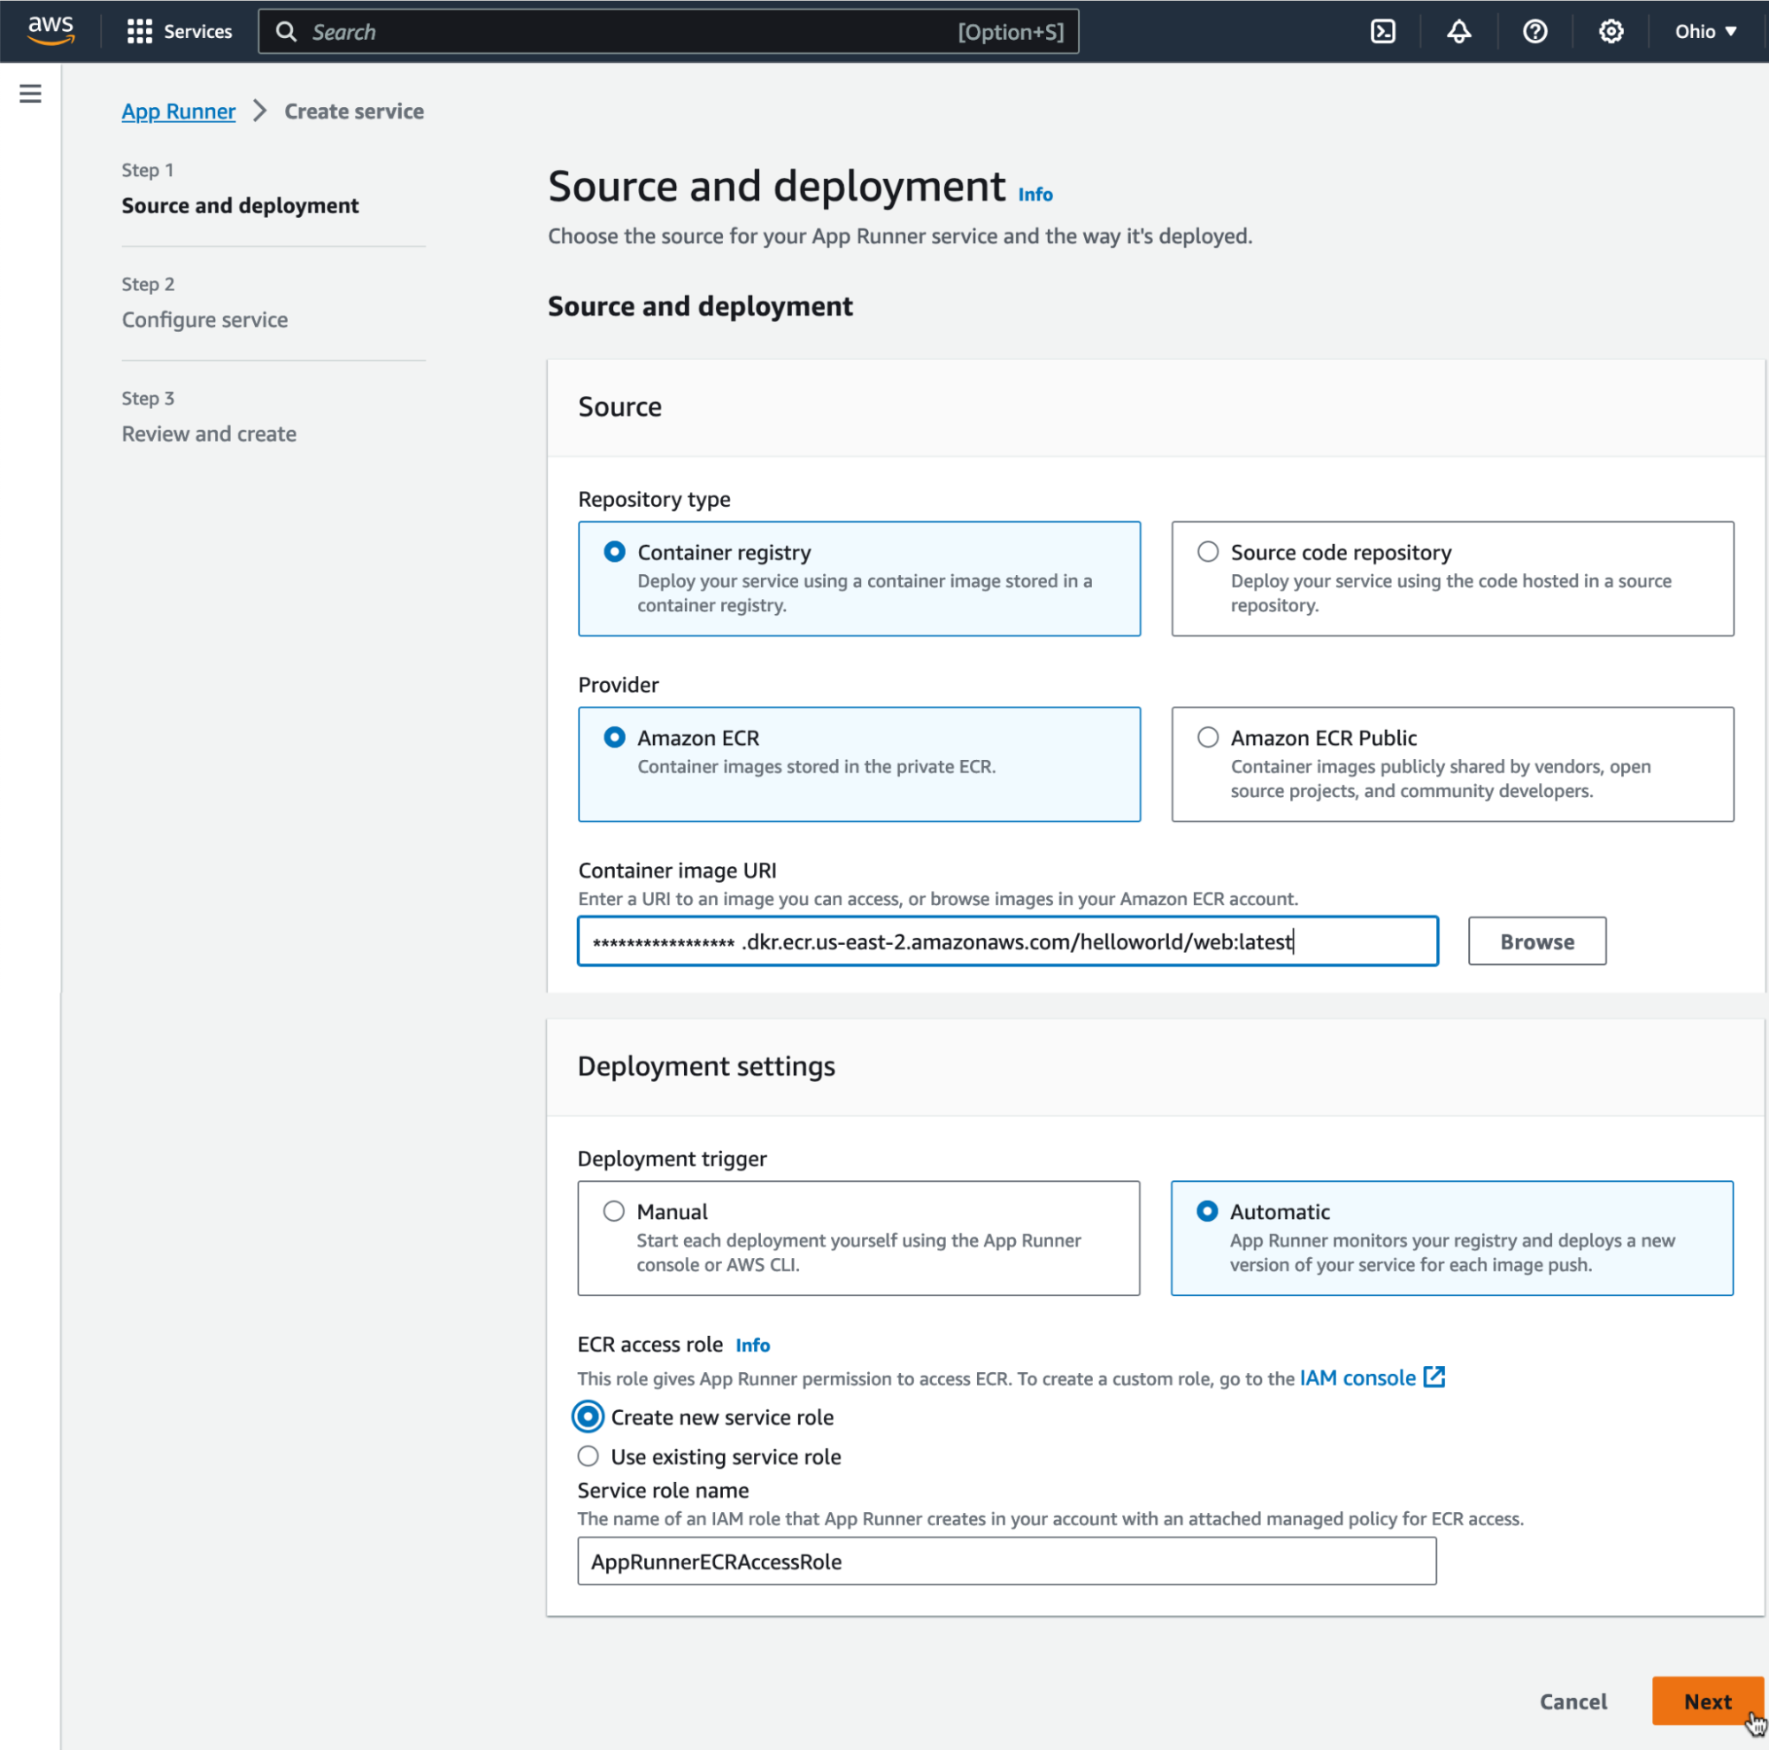Select Use existing service role
The width and height of the screenshot is (1769, 1750).
coord(588,1455)
